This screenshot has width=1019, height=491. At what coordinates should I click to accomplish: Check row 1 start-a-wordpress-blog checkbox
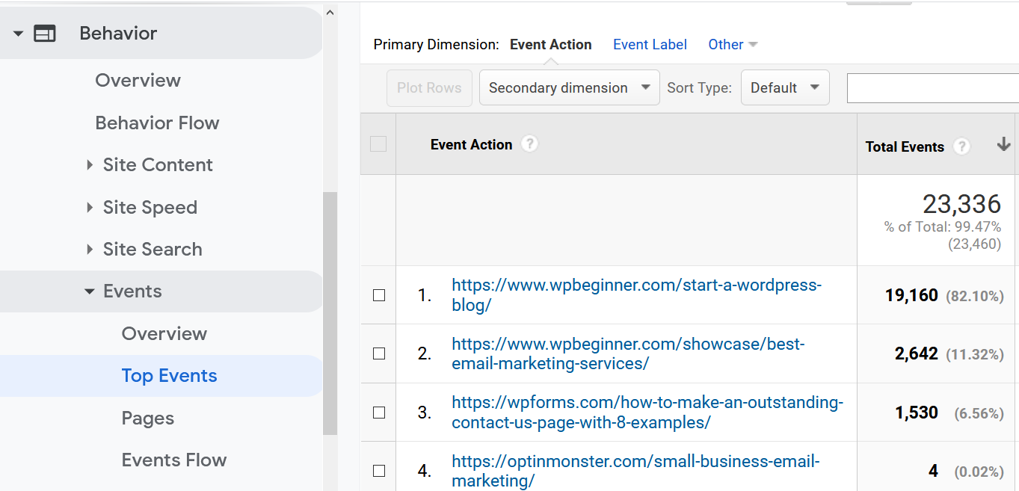click(x=379, y=295)
